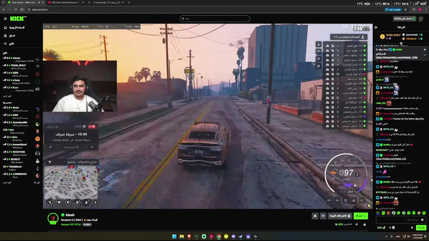This screenshot has height=241, width=429.
Task: Open user profile avatar in Kick header
Action: [x=421, y=19]
